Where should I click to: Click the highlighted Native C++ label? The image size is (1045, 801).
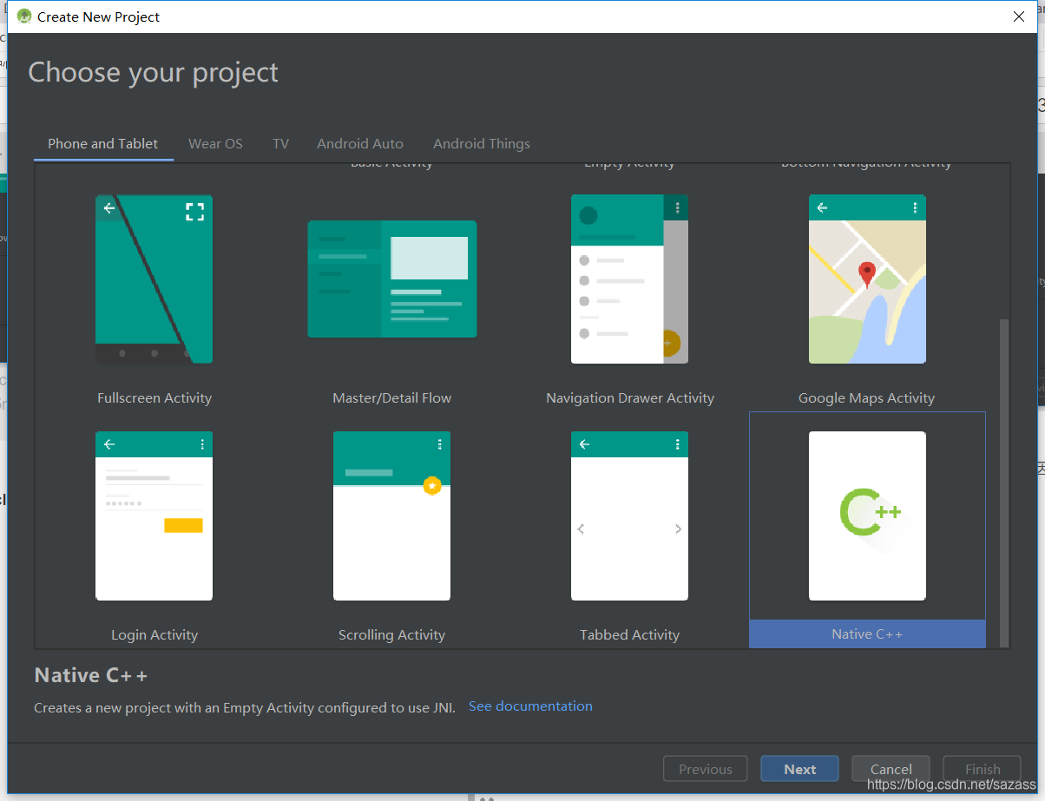coord(867,634)
